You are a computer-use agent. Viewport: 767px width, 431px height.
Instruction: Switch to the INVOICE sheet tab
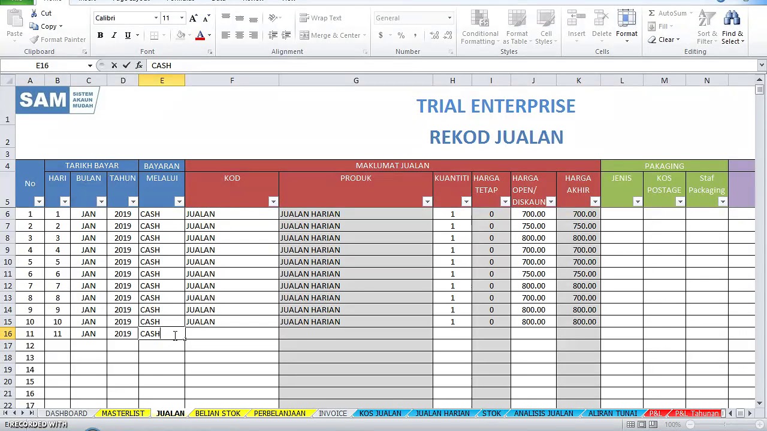click(x=333, y=414)
